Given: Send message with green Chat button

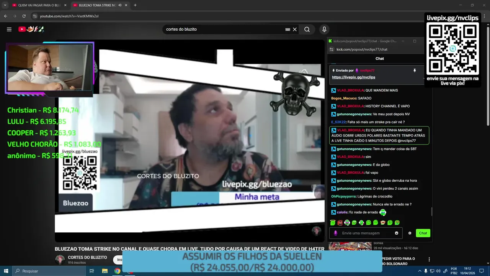Looking at the screenshot, I should [x=423, y=233].
